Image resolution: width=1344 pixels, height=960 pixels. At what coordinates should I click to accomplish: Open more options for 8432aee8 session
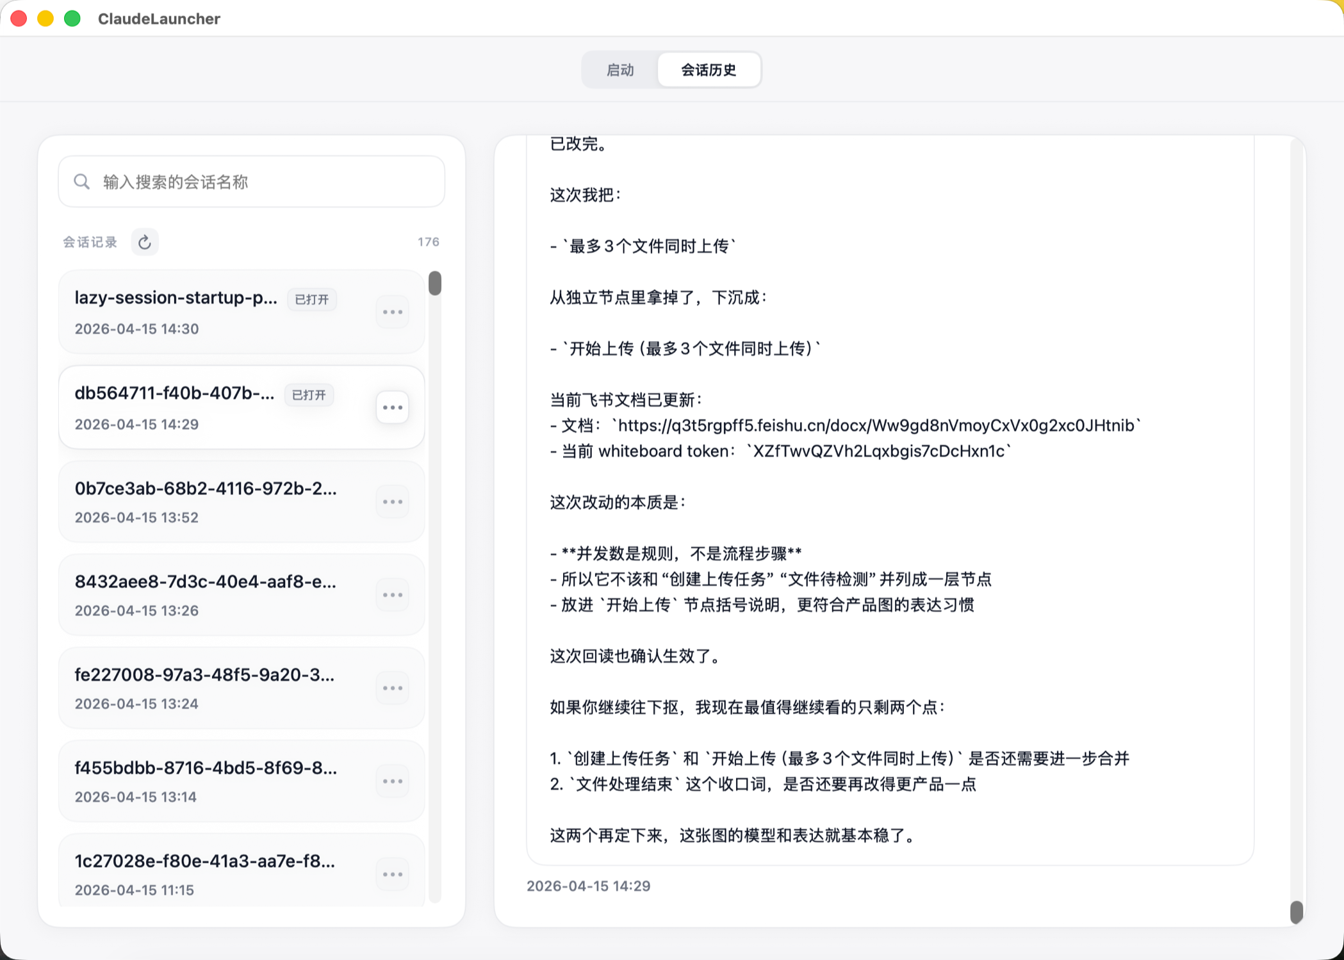click(392, 595)
